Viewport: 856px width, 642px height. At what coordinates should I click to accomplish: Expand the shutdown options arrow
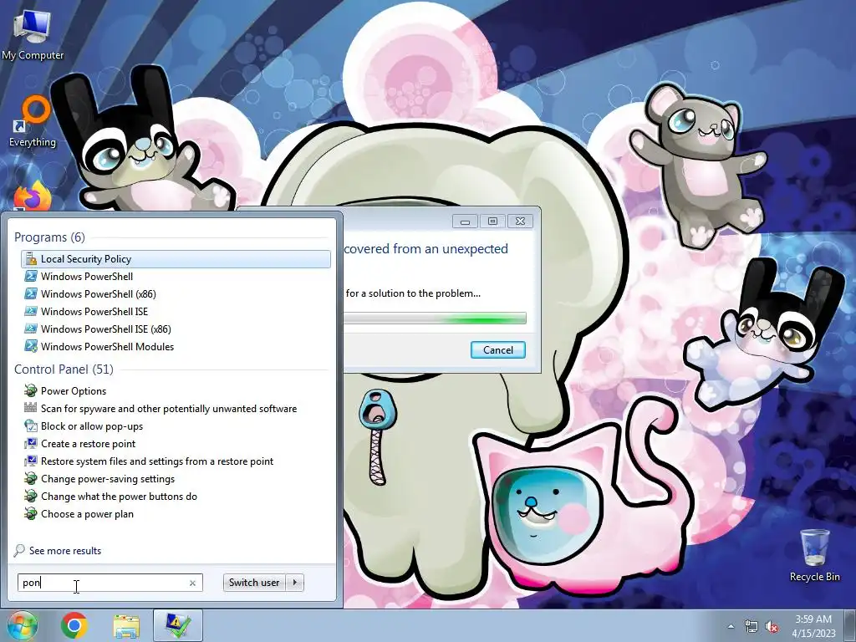pos(295,583)
